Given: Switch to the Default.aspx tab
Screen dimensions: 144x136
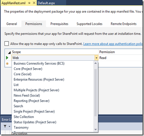Looking at the screenshot, I should point(46,3).
